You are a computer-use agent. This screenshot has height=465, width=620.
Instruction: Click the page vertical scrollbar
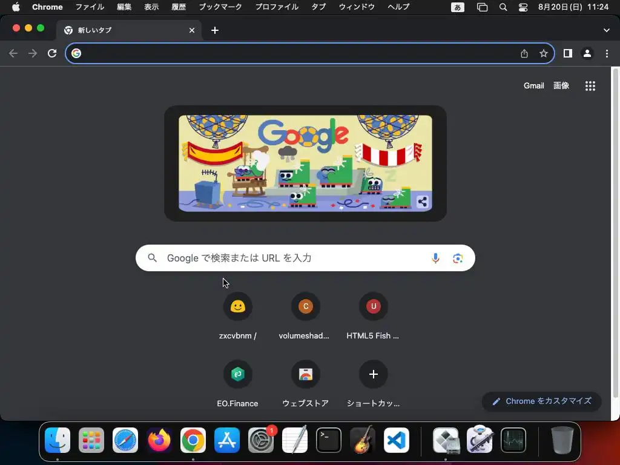(615, 233)
